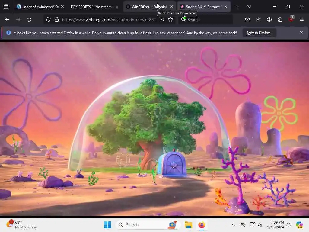This screenshot has height=232, width=309.
Task: Open muted volume tray icon
Action: coord(260,225)
